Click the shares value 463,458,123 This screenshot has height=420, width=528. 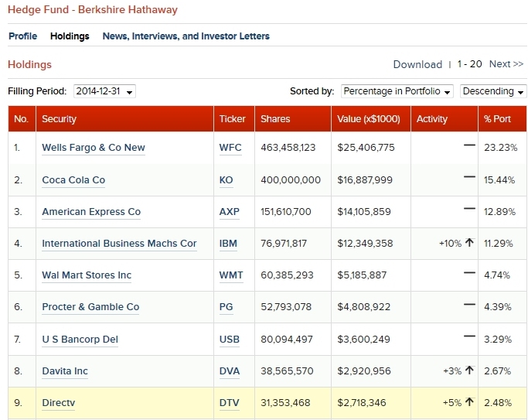point(288,148)
